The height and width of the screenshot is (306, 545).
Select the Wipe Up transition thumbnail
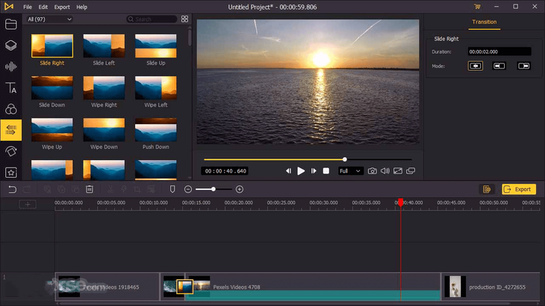(52, 130)
